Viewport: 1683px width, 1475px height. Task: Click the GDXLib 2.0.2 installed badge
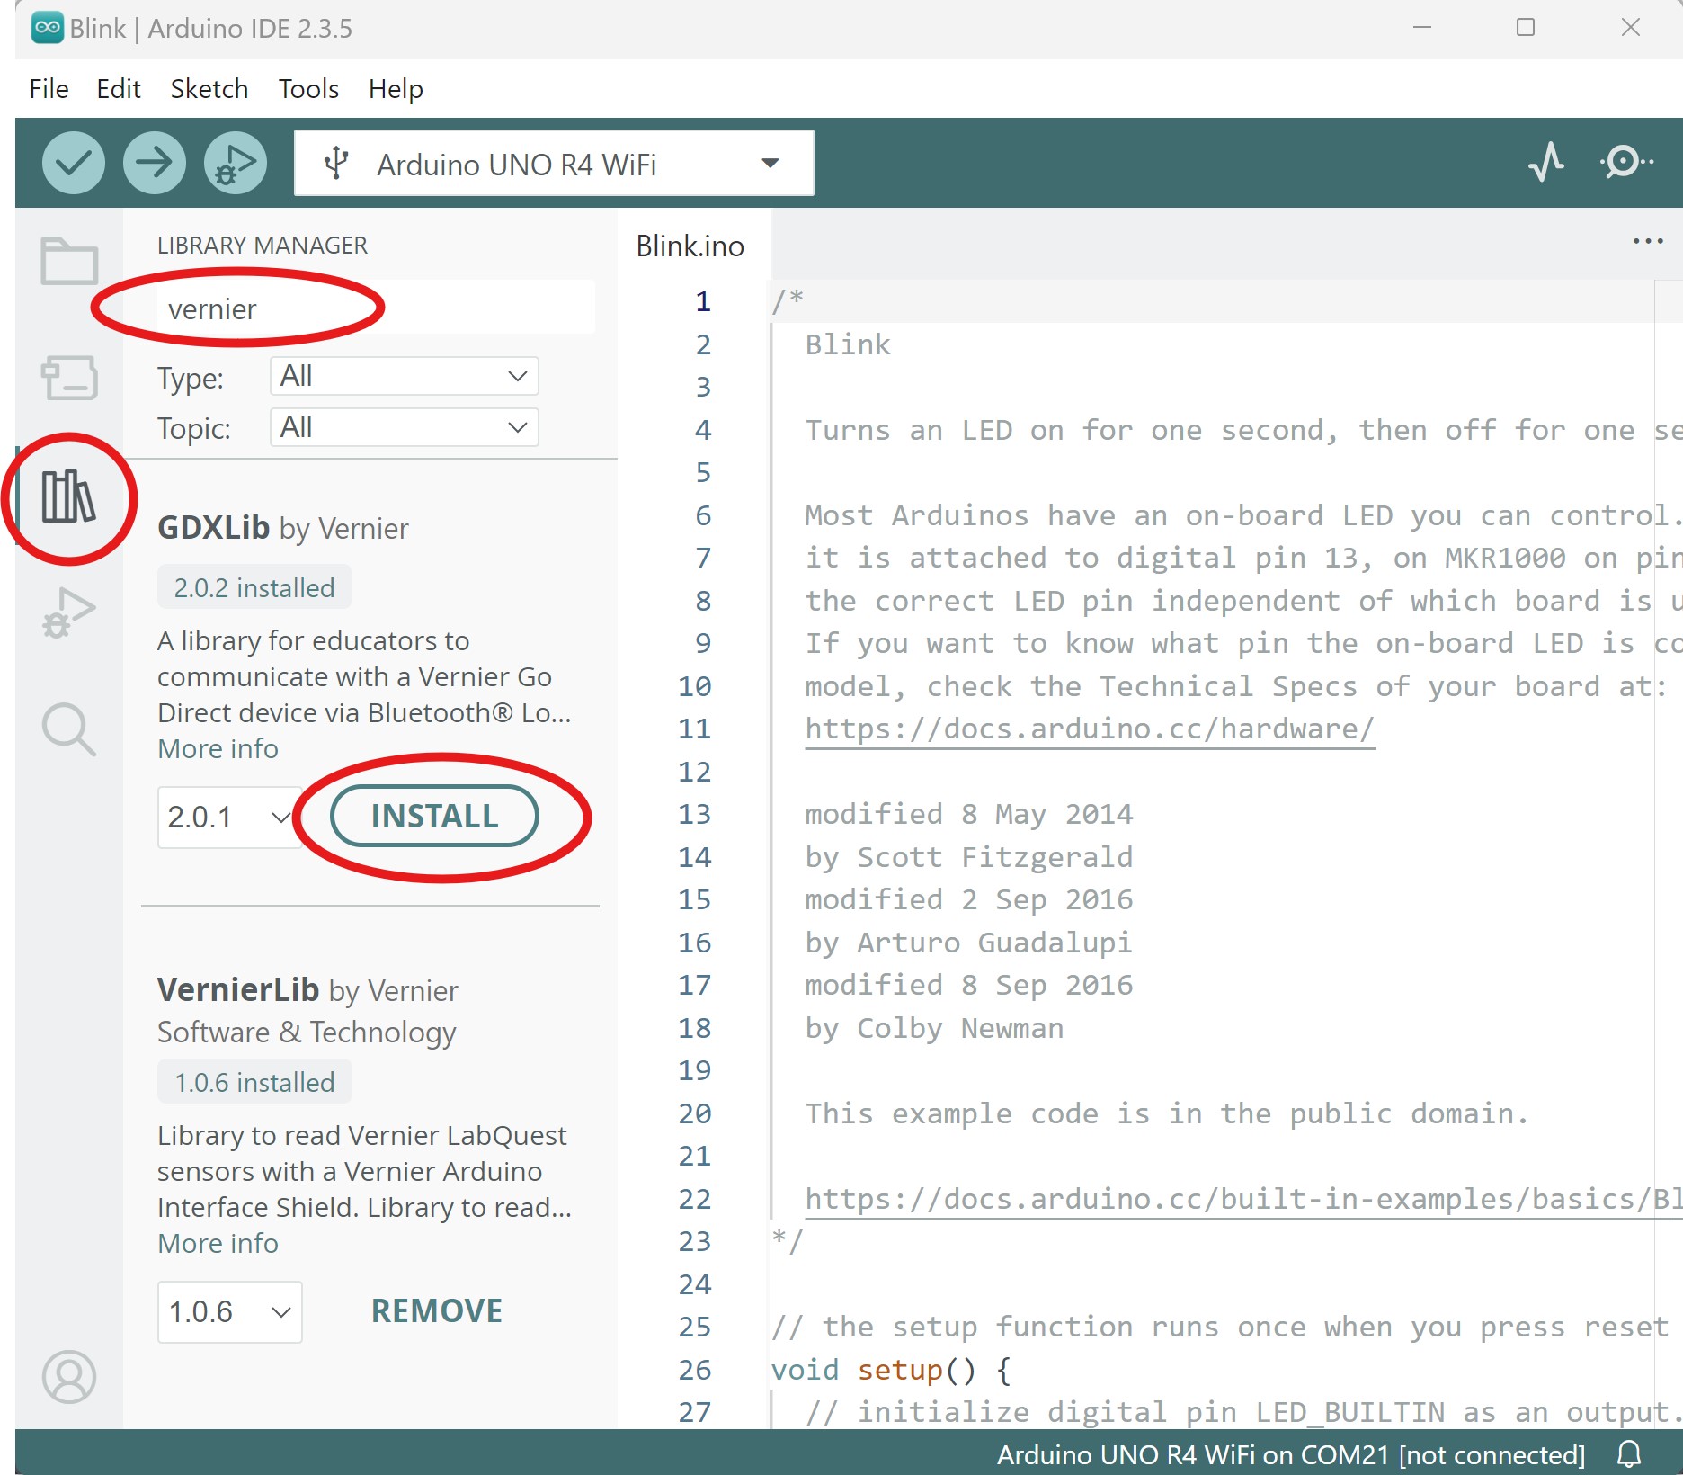coord(254,587)
